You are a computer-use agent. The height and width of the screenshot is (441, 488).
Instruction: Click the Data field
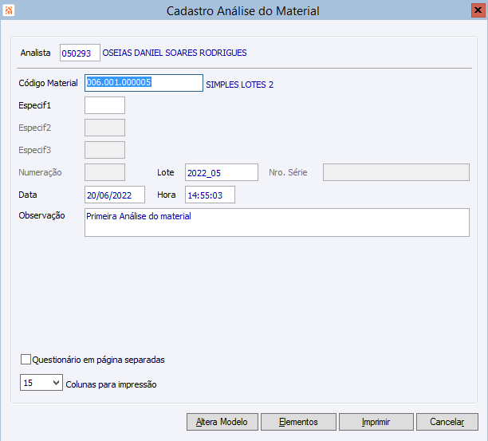tap(114, 195)
